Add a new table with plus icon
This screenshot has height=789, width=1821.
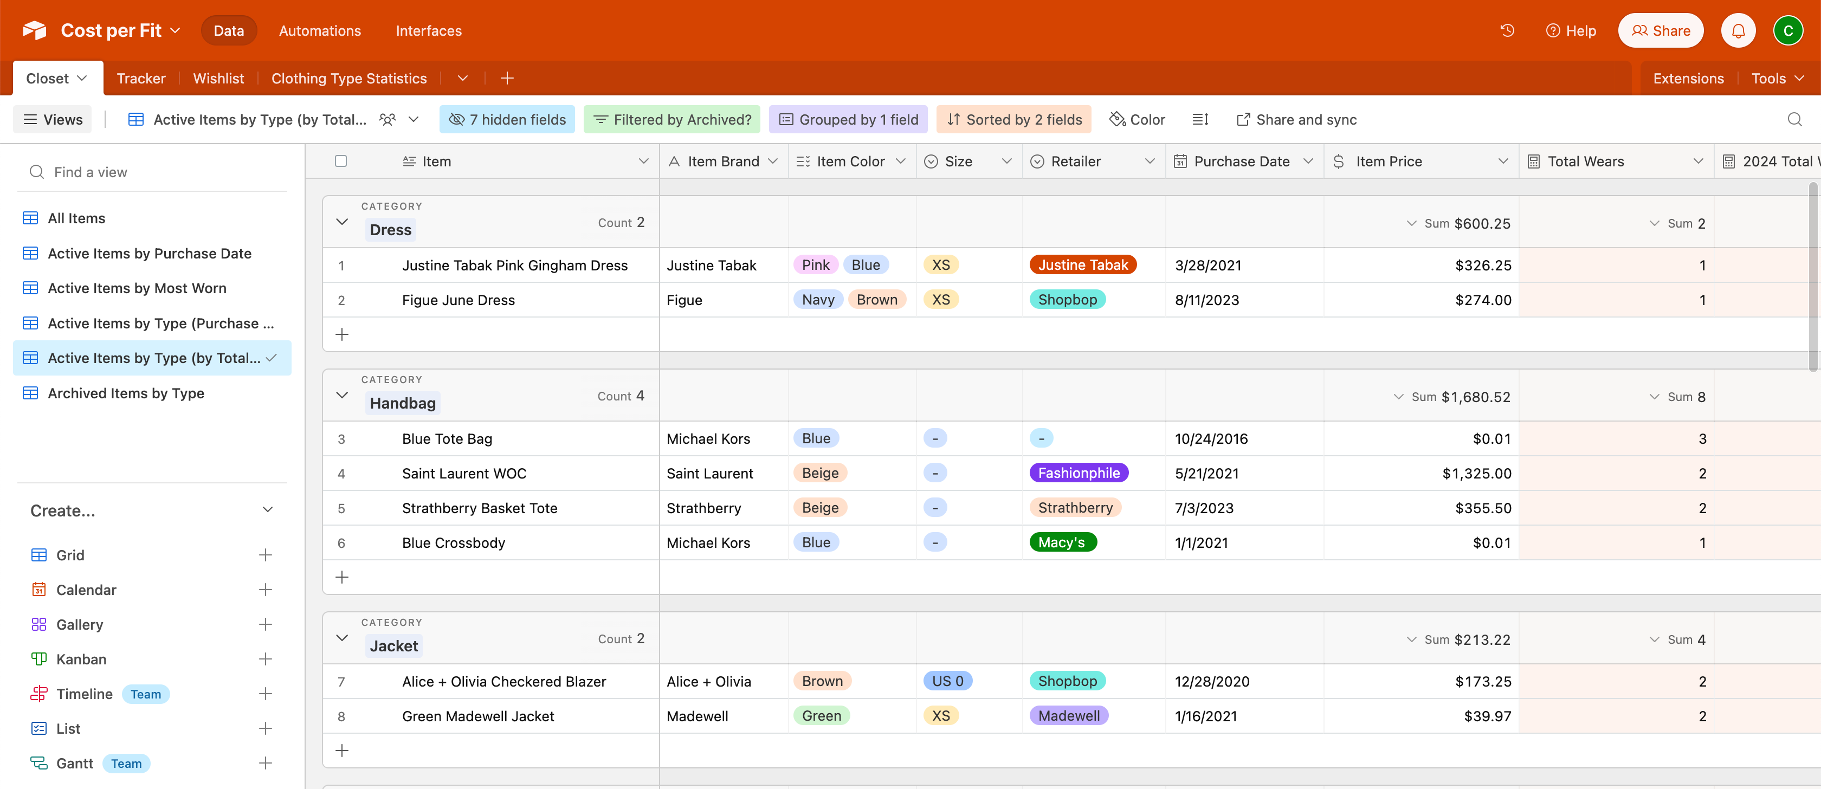click(x=507, y=79)
